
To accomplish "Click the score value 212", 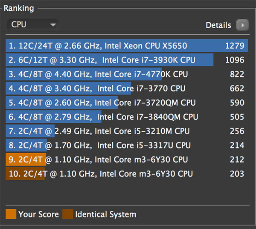I will 237,160.
